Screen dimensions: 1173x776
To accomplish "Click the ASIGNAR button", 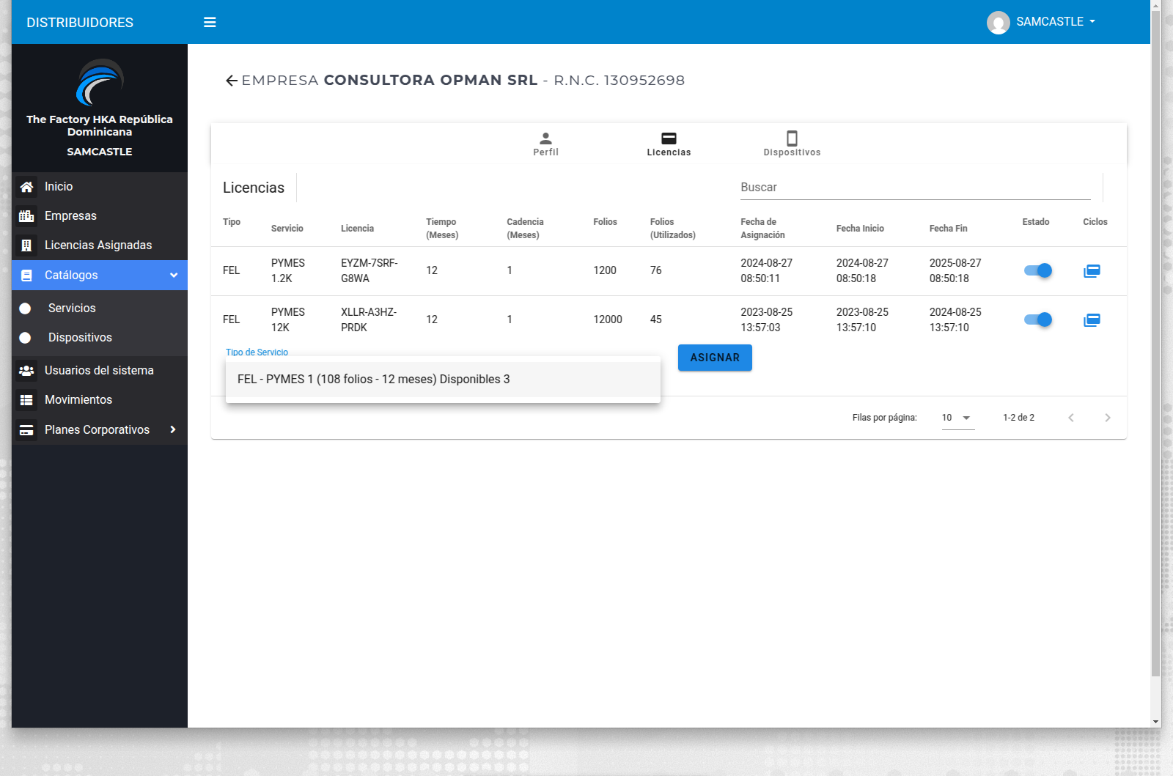I will 715,358.
